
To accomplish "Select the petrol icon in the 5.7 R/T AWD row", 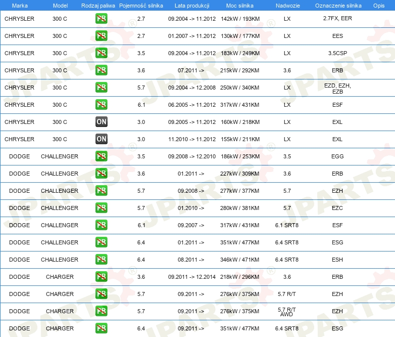I will click(x=102, y=311).
